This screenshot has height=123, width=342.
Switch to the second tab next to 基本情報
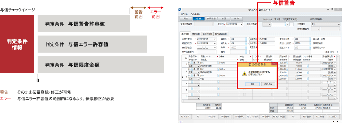click(x=196, y=34)
